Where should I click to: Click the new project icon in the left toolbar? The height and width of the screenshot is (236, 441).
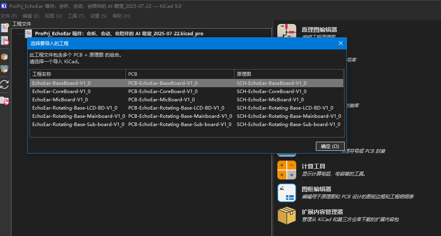pos(5,27)
